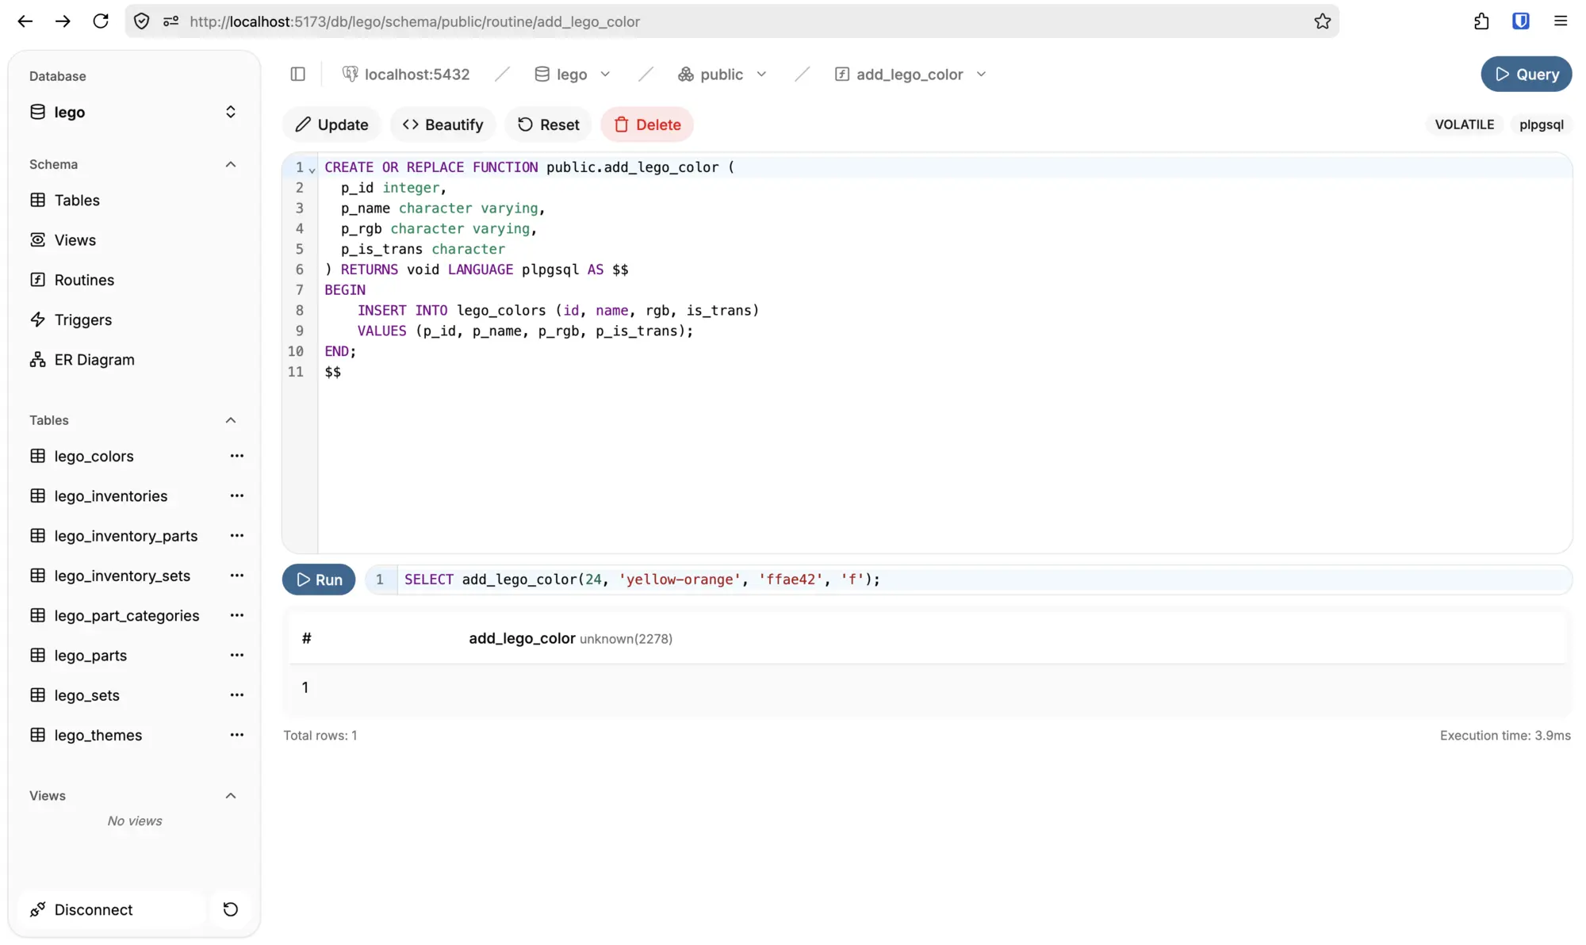Open the browser extensions icon
The image size is (1586, 945).
tap(1481, 21)
